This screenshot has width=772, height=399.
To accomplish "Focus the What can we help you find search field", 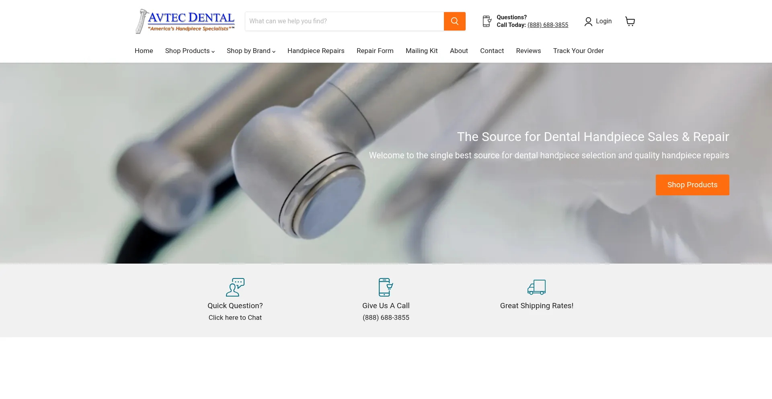I will pos(345,21).
